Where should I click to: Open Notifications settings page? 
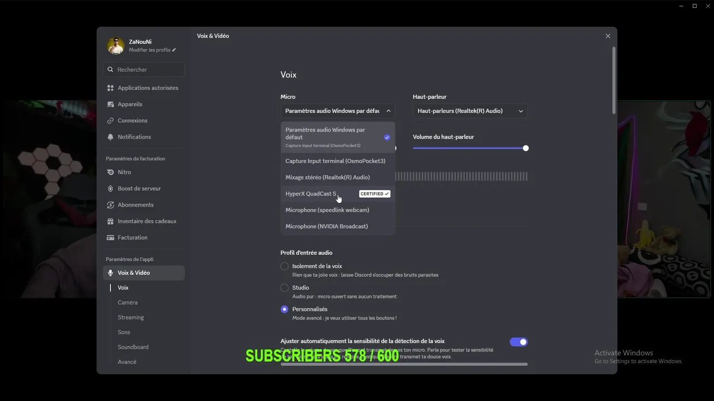[144, 136]
